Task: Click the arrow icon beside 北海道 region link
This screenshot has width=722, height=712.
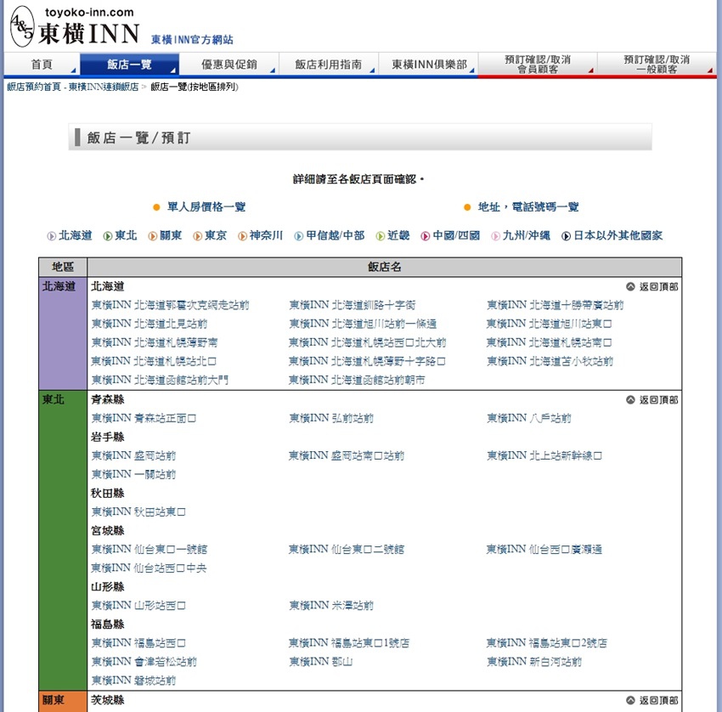Action: pyautogui.click(x=52, y=236)
